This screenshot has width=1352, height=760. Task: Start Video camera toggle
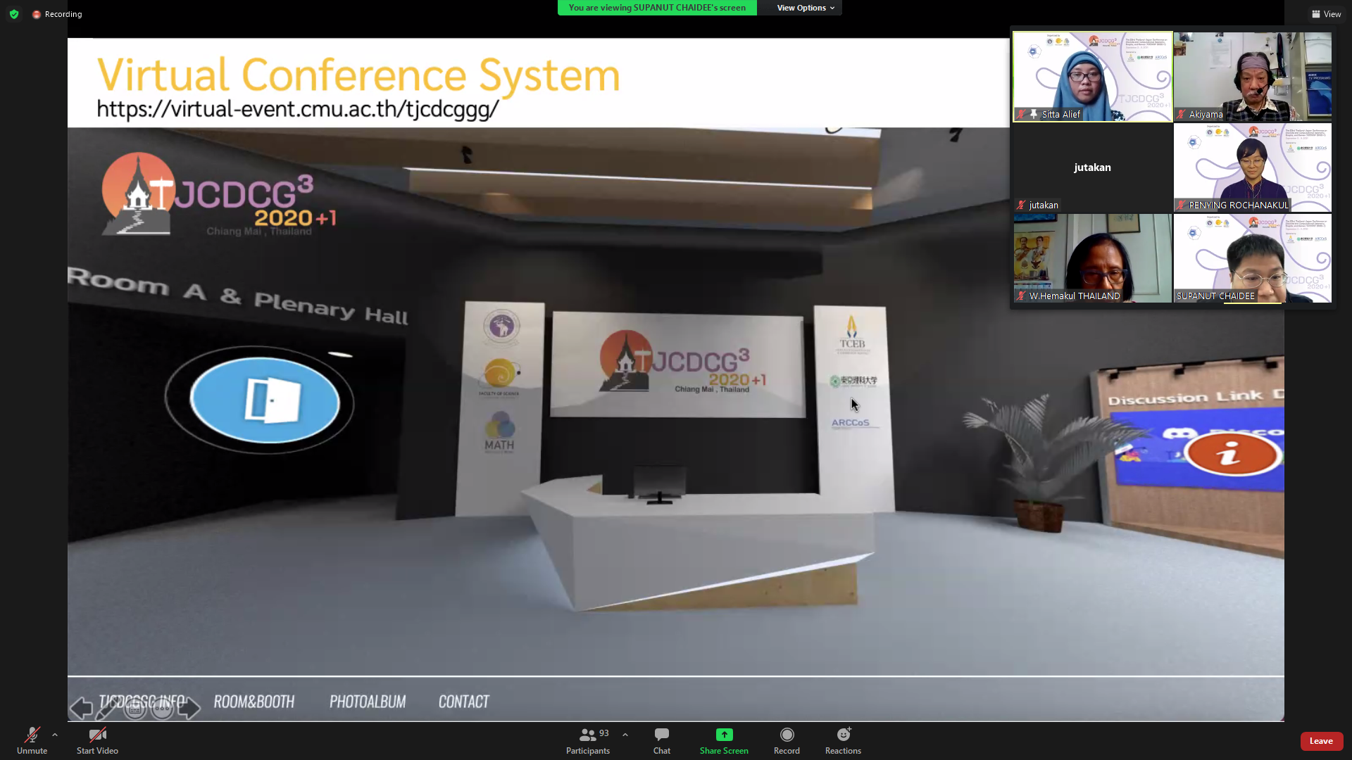(x=97, y=741)
